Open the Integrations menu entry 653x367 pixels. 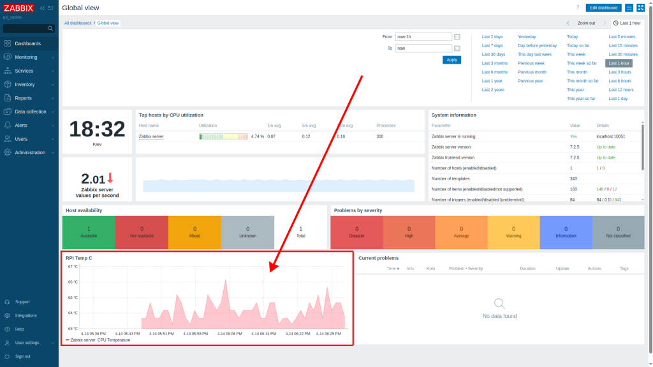(x=29, y=316)
